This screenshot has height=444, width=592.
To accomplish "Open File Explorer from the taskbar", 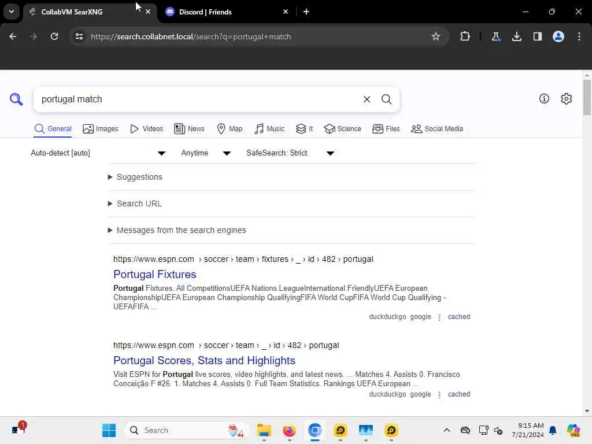I will point(264,430).
